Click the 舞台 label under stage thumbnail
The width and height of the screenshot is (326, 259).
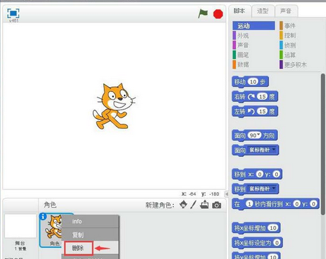point(20,243)
